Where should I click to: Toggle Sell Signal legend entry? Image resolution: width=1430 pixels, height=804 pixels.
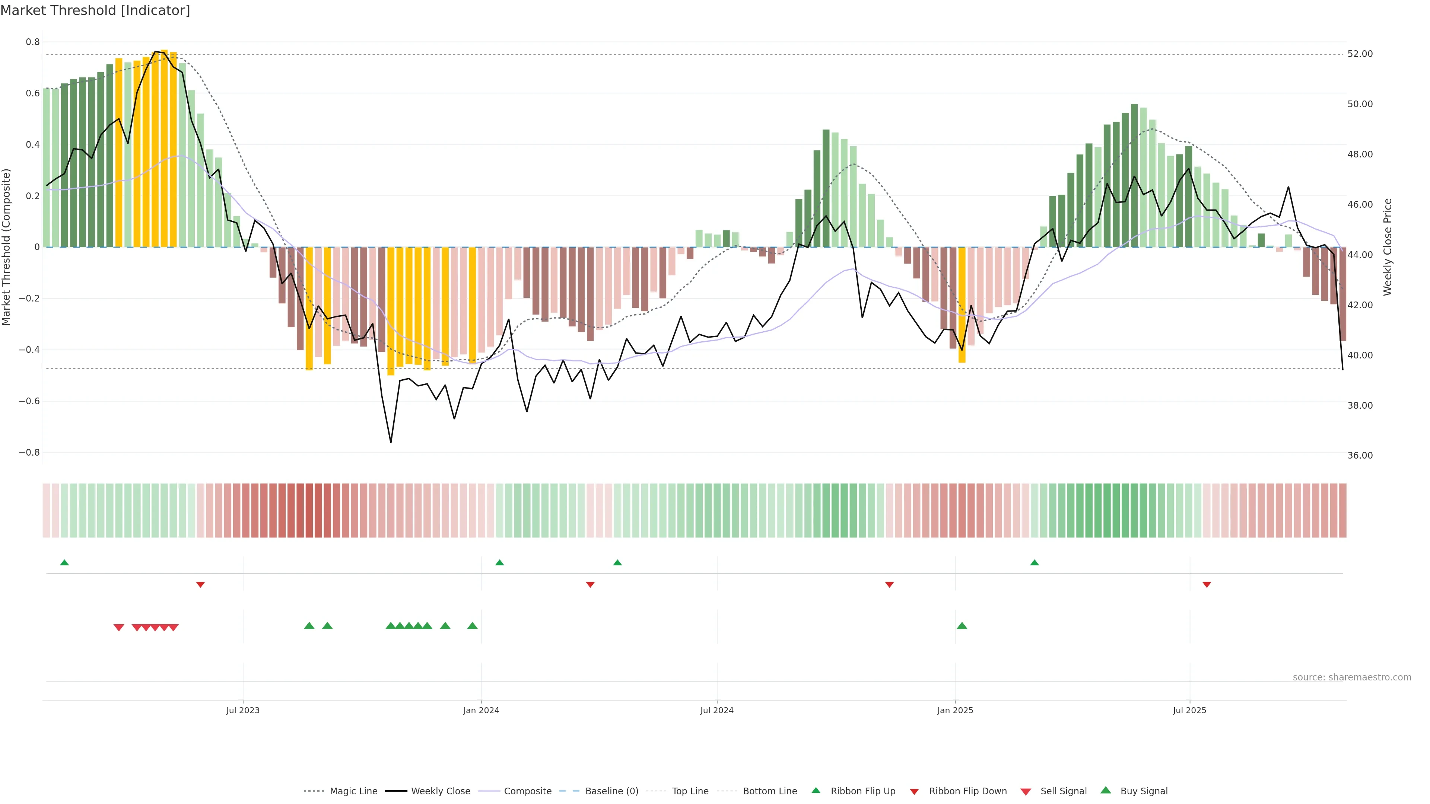1063,791
